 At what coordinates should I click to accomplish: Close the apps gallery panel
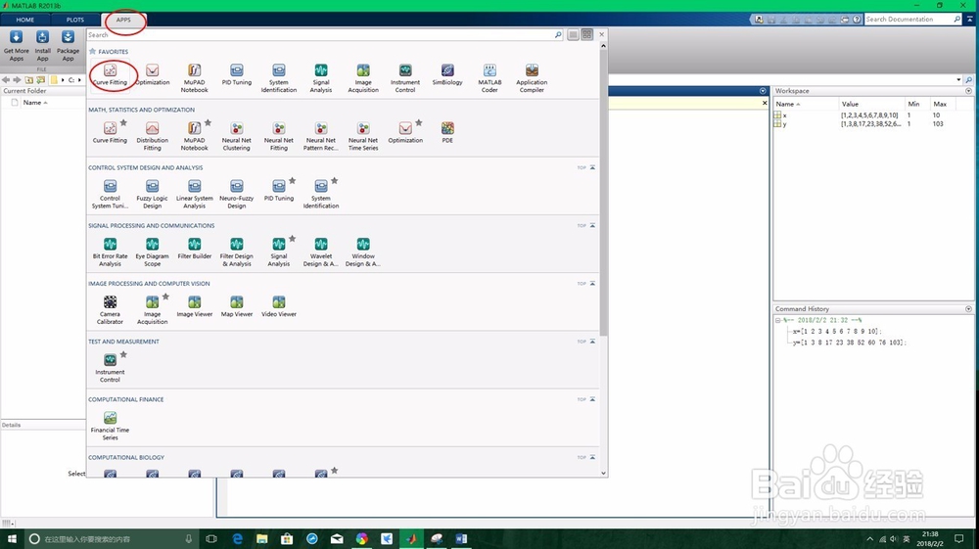602,35
